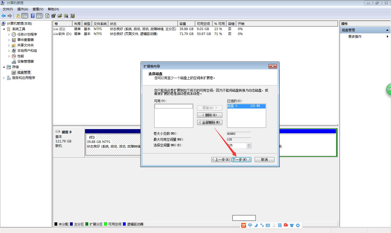The image size is (391, 233).
Task: Click 取消 to cancel the wizard
Action: (264, 159)
